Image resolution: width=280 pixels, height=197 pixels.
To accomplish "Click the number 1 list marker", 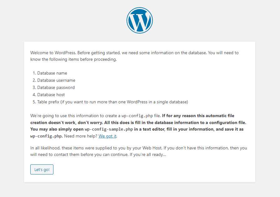I will pyautogui.click(x=34, y=73).
